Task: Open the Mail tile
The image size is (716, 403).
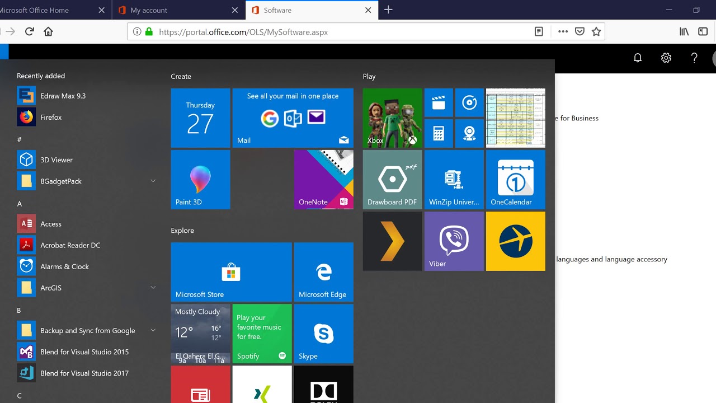Action: coord(293,118)
